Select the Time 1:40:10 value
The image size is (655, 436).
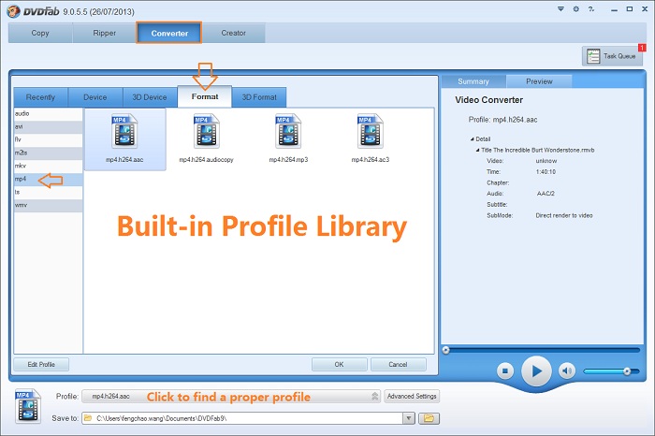click(546, 171)
